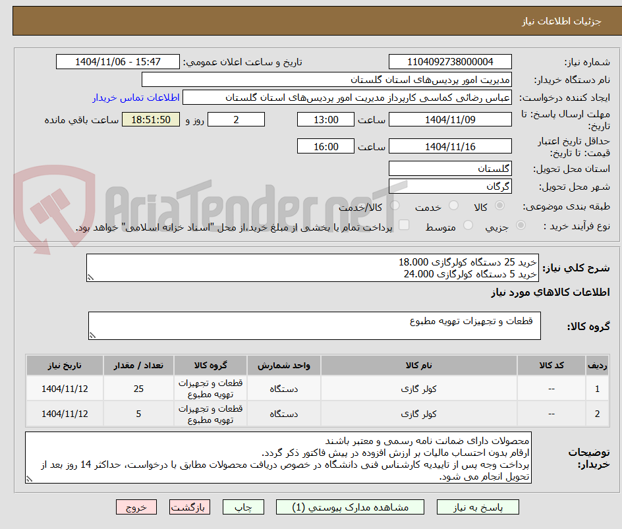Click the شماره نیاز field 1104092738000004

coord(450,62)
